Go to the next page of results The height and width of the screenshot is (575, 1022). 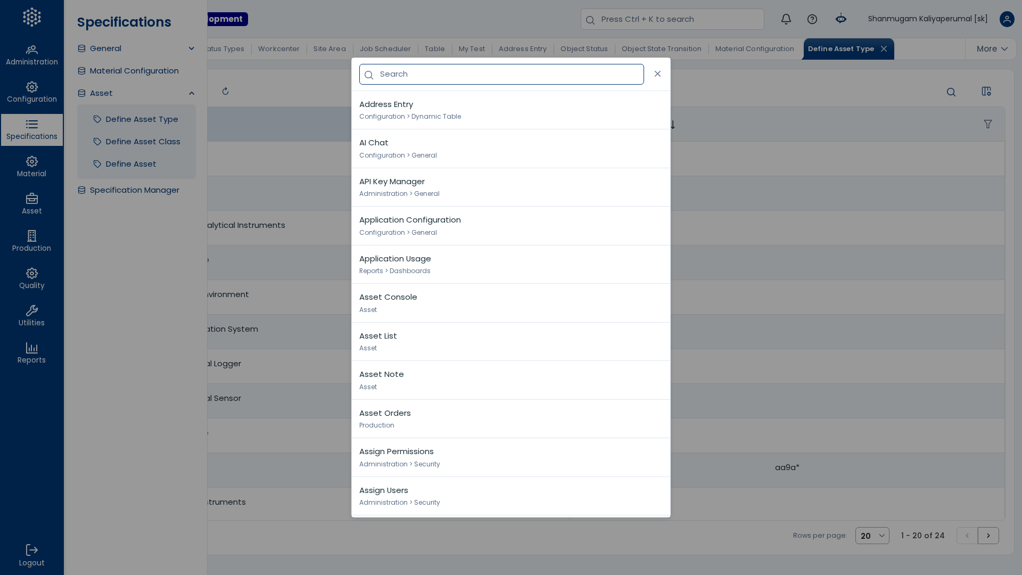point(988,536)
